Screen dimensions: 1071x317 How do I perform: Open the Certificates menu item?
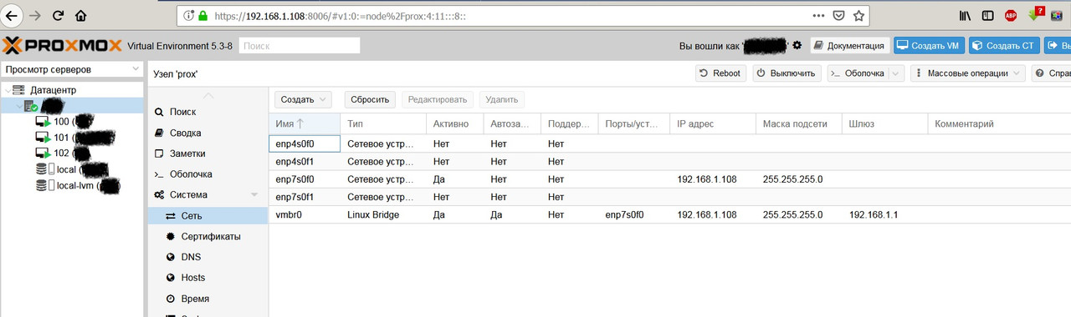[x=211, y=236]
